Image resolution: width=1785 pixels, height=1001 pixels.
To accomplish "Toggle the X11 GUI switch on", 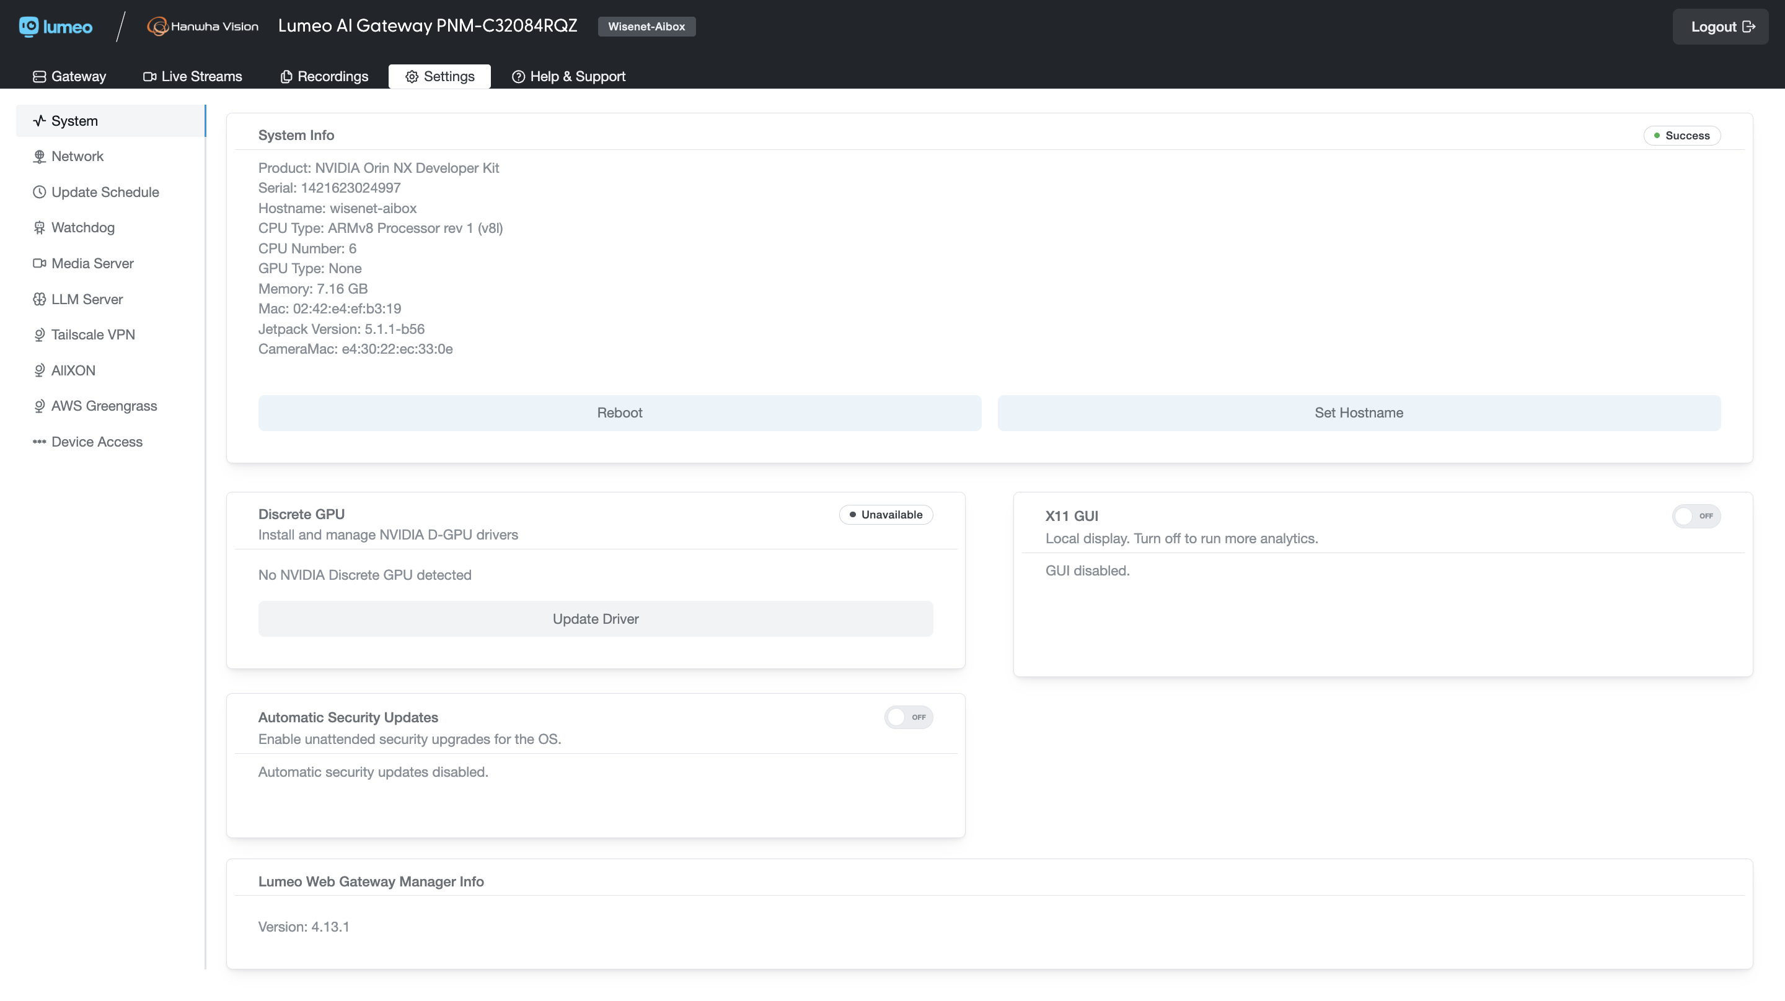I will 1696,516.
